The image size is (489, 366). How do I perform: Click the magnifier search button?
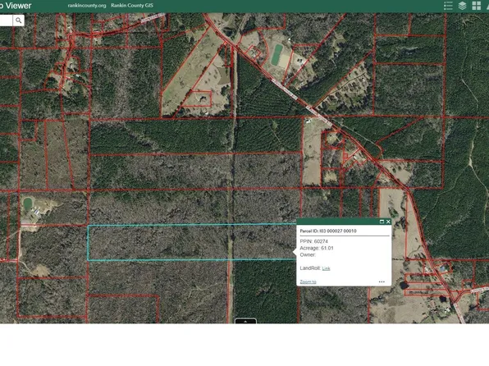tap(18, 21)
